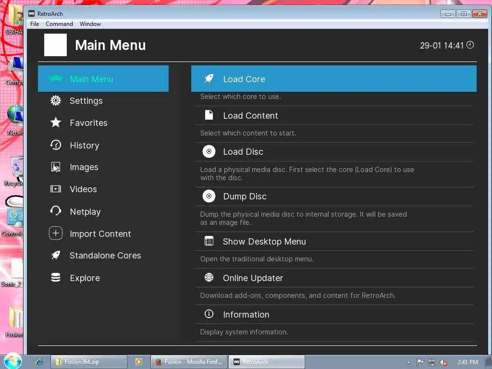This screenshot has height=369, width=492.
Task: Open the File menu
Action: click(35, 24)
